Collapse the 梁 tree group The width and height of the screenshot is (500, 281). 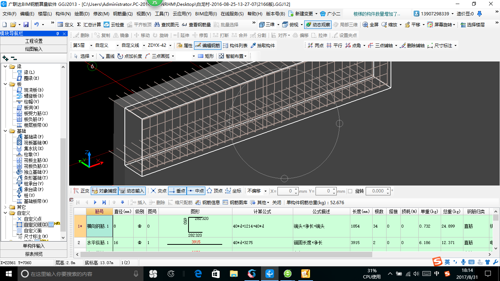[x=5, y=67]
